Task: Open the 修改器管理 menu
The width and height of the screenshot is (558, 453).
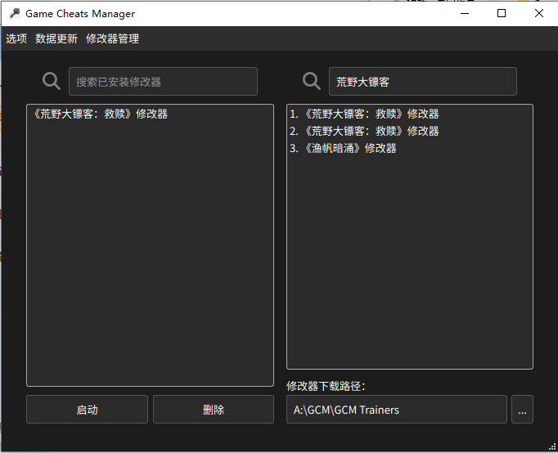Action: point(112,38)
